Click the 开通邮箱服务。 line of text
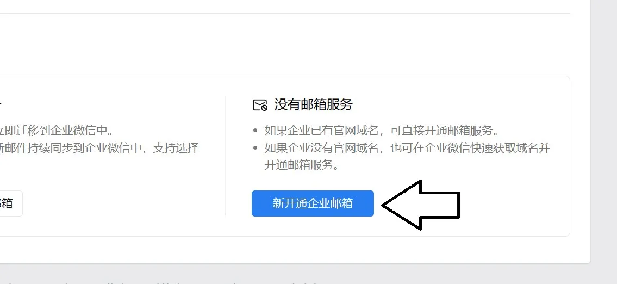 (301, 165)
